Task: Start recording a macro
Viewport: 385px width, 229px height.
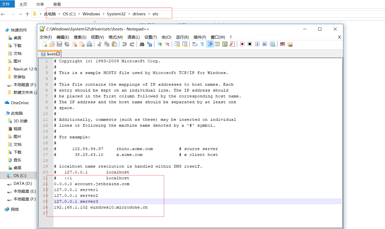Action: tap(242, 44)
